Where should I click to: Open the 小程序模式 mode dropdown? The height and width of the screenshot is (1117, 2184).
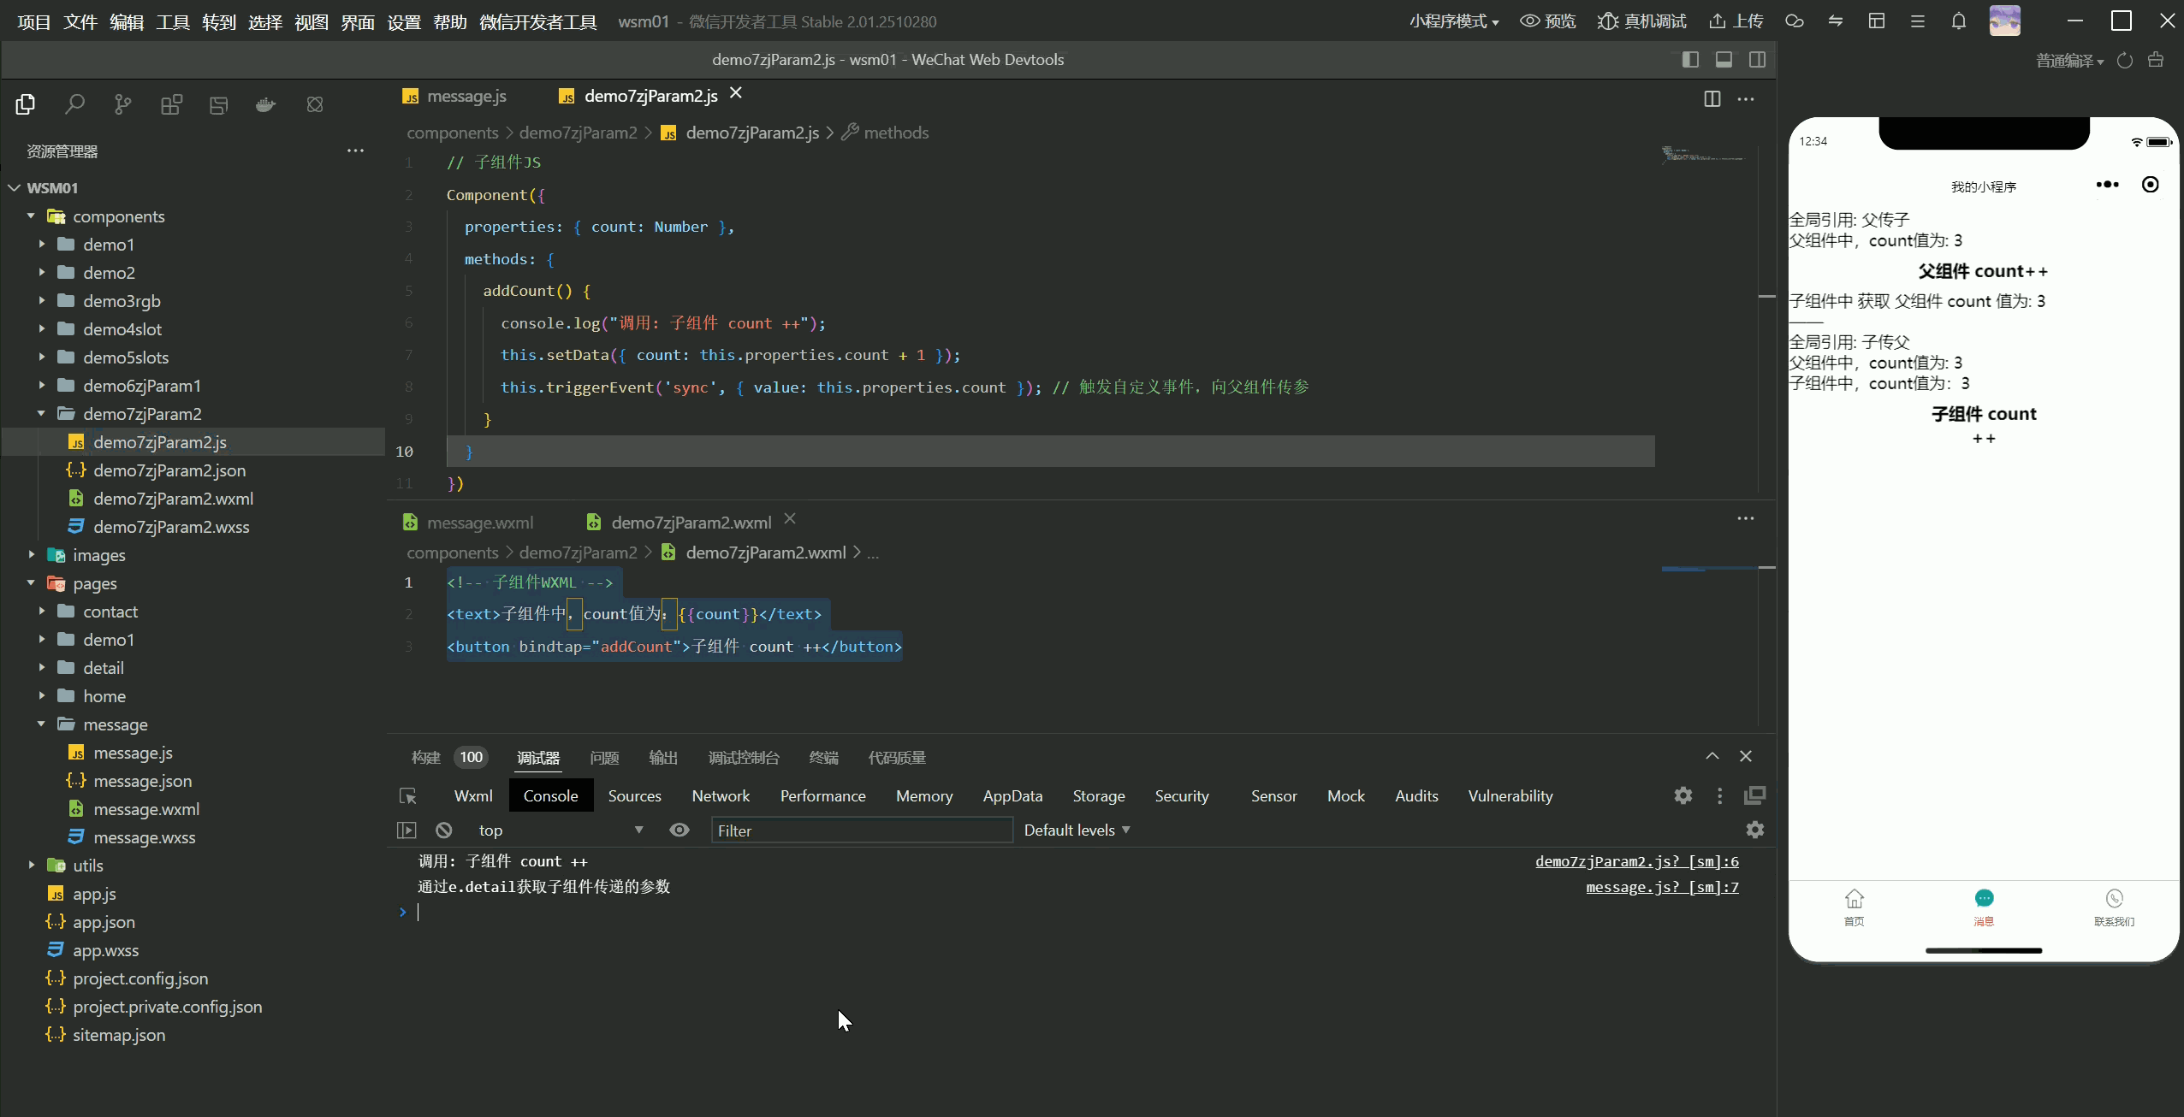coord(1454,21)
